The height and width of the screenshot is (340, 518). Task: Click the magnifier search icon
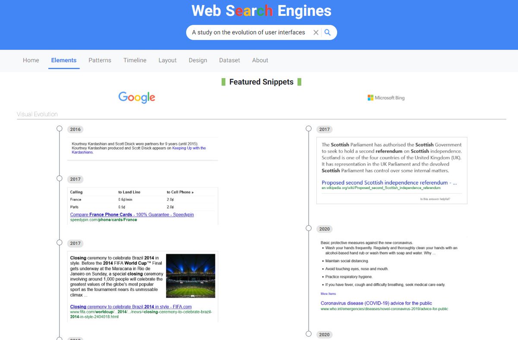point(328,32)
